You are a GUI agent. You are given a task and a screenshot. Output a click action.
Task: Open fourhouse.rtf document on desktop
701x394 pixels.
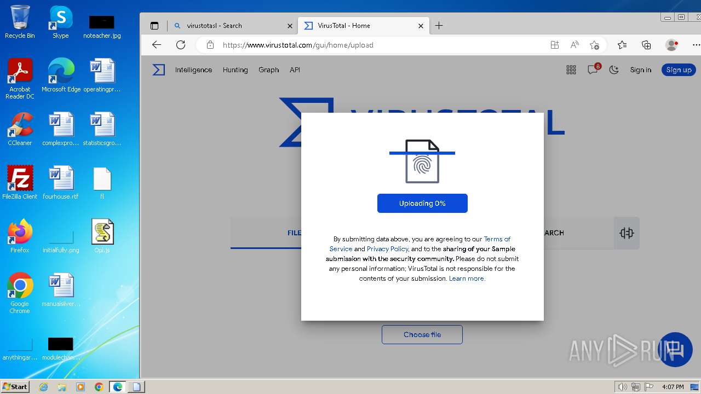tap(61, 183)
